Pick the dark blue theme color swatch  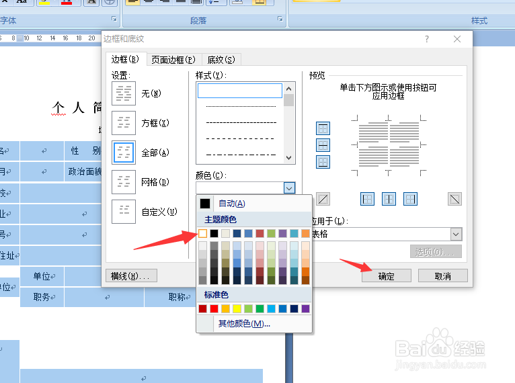click(237, 233)
